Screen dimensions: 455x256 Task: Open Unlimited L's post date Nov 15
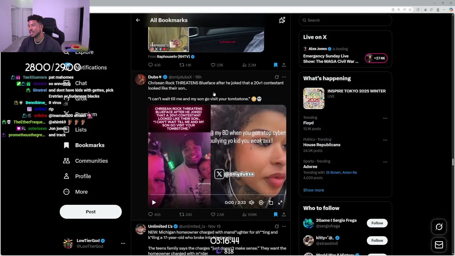pyautogui.click(x=214, y=226)
